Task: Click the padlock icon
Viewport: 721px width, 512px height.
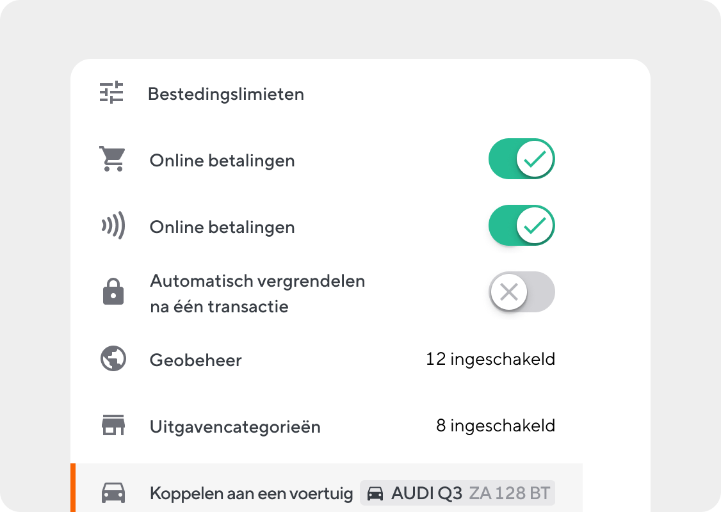Action: pyautogui.click(x=113, y=291)
